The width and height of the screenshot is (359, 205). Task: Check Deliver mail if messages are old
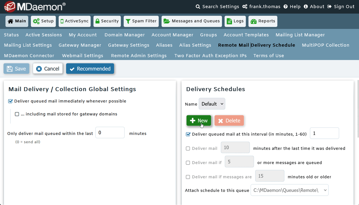(x=188, y=177)
